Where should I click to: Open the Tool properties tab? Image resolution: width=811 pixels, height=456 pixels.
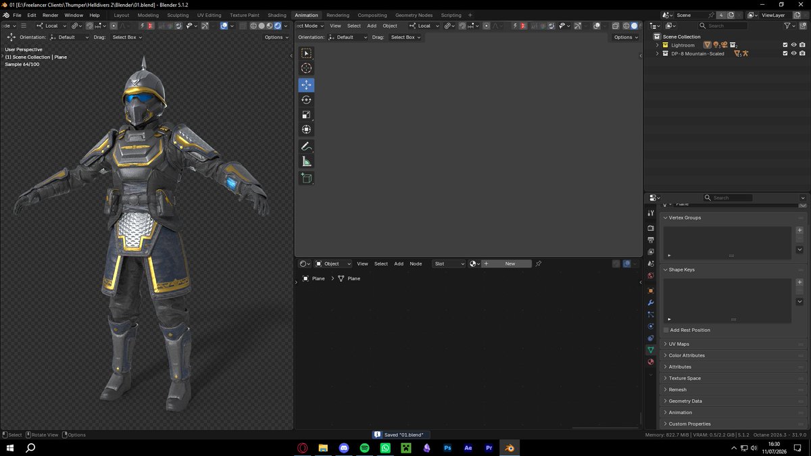(x=651, y=213)
